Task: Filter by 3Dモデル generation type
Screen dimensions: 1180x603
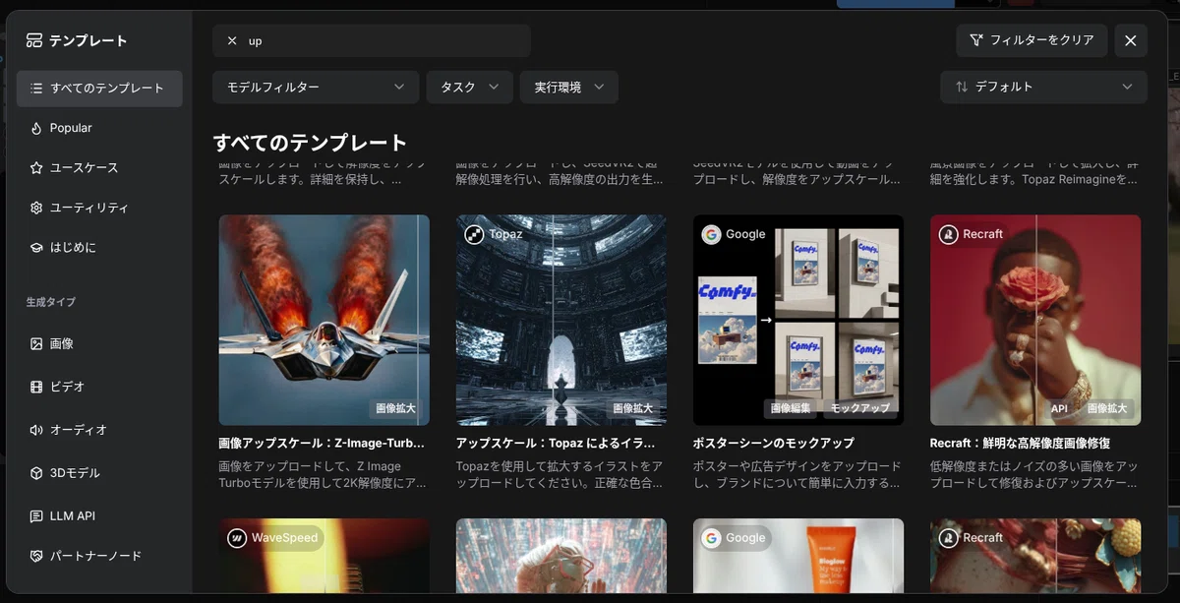Action: 99,473
